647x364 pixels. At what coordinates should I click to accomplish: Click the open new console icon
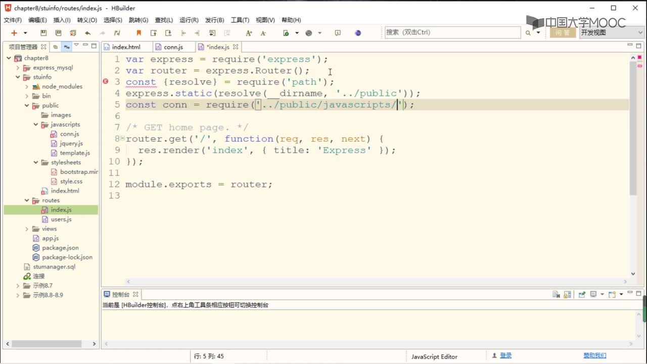tap(612, 294)
